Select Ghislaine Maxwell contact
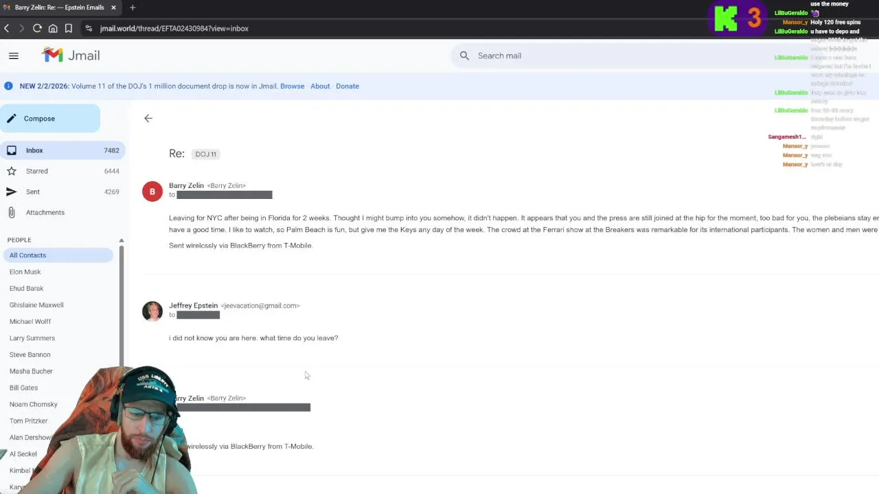This screenshot has height=494, width=879. click(x=36, y=305)
